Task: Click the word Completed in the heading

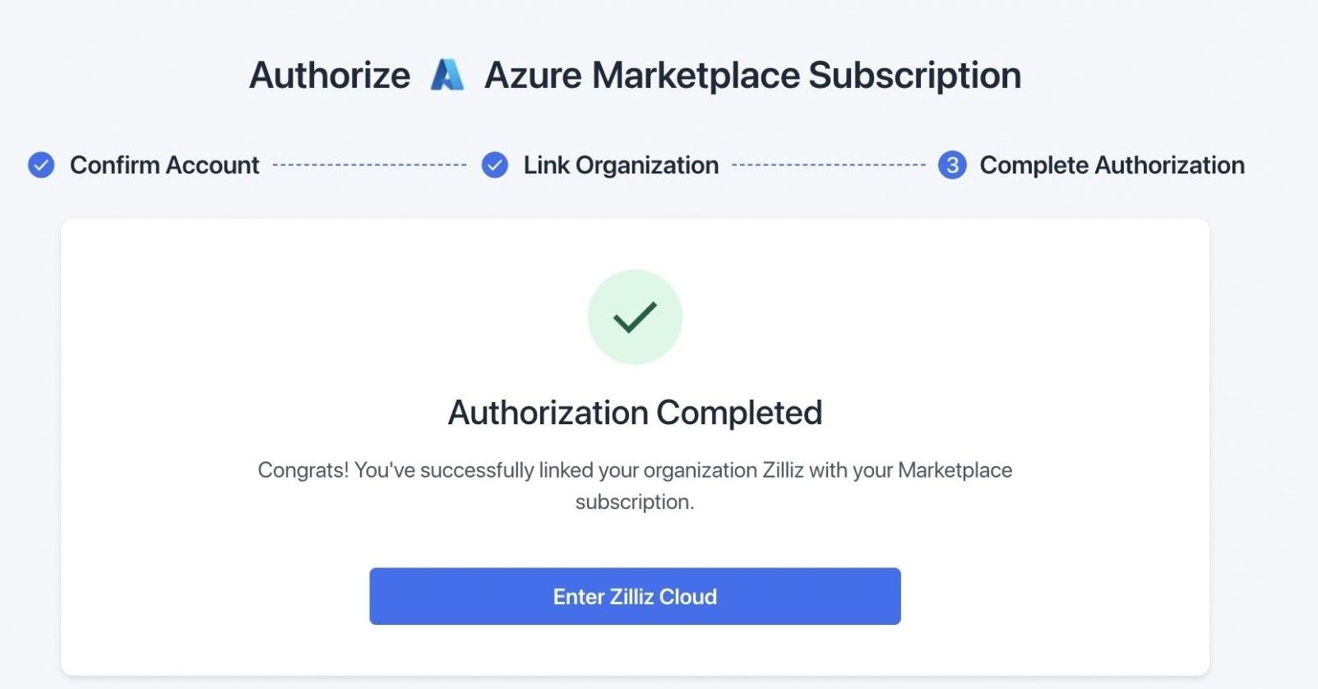Action: click(x=739, y=413)
